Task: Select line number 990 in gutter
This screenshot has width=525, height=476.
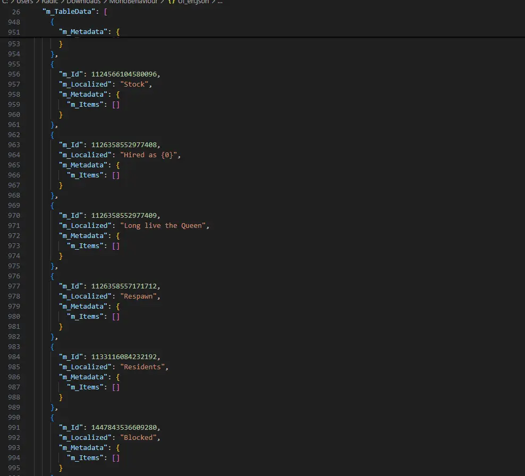Action: pos(14,418)
